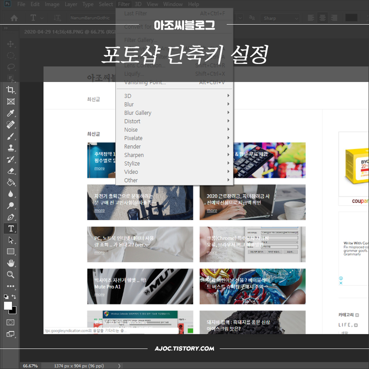Set left text alignment
The height and width of the screenshot is (369, 369).
pyautogui.click(x=311, y=18)
